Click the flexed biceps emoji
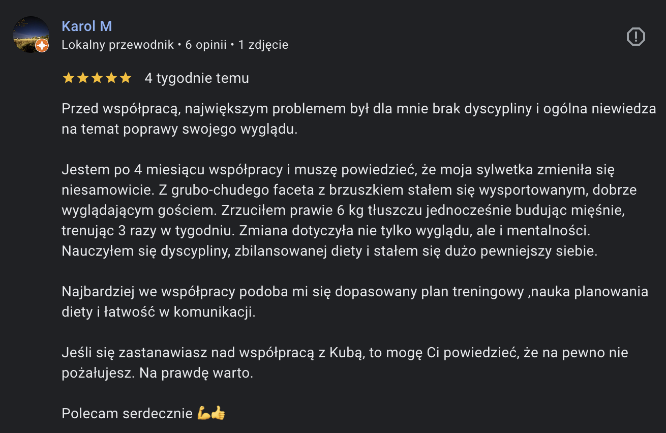Screen dimensions: 666x433 pos(204,413)
